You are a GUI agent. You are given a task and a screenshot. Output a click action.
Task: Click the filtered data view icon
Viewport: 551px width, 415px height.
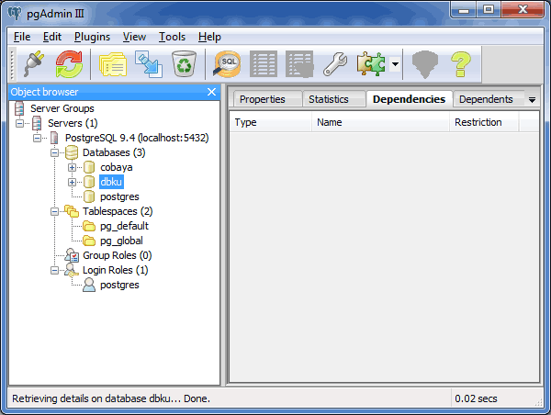[299, 64]
